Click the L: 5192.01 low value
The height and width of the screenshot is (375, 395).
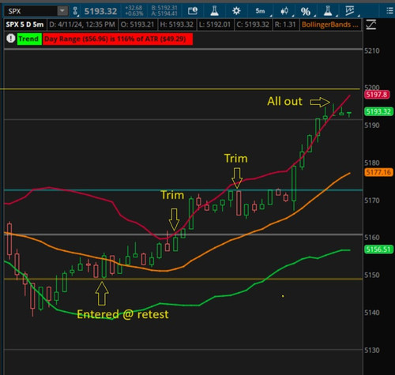pos(215,24)
